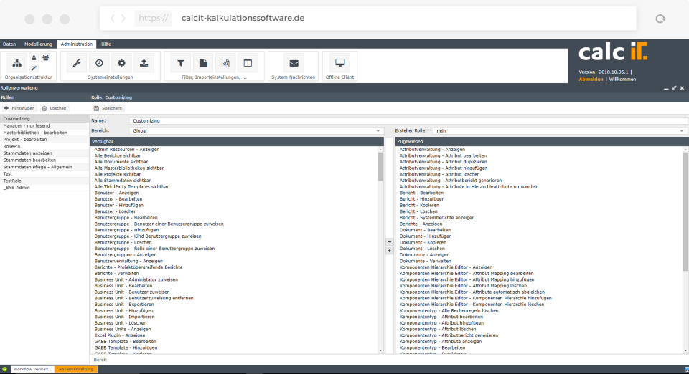The height and width of the screenshot is (374, 689).
Task: Click the blank document icon in Filter group
Action: (x=203, y=63)
